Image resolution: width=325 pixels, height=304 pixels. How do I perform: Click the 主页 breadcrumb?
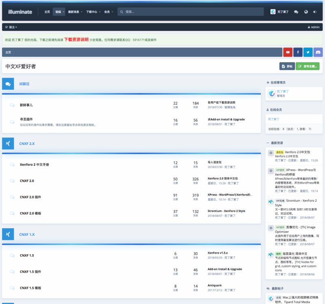8,52
